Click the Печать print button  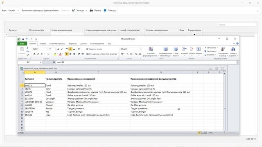coord(95,10)
